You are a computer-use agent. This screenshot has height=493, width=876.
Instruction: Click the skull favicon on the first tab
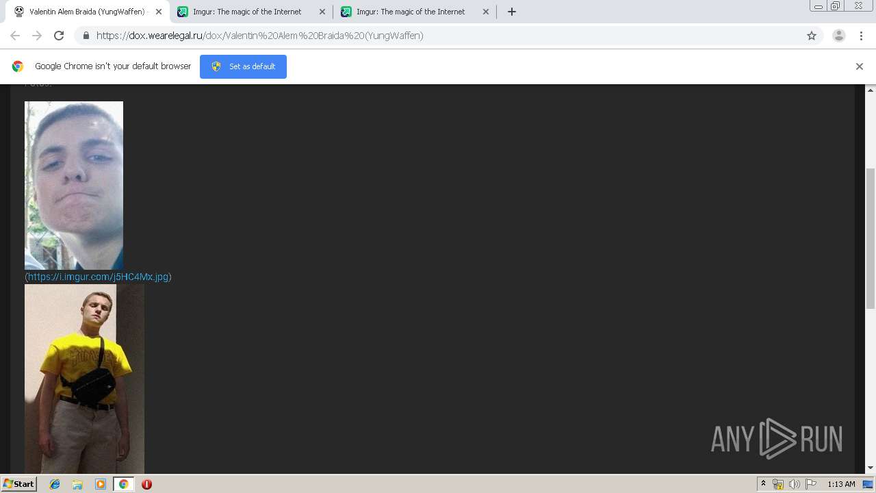pyautogui.click(x=19, y=12)
